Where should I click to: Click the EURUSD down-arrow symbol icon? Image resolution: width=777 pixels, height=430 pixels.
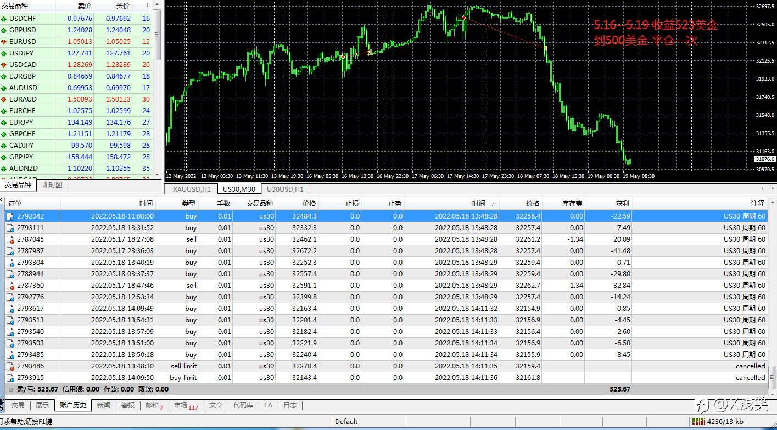point(4,42)
